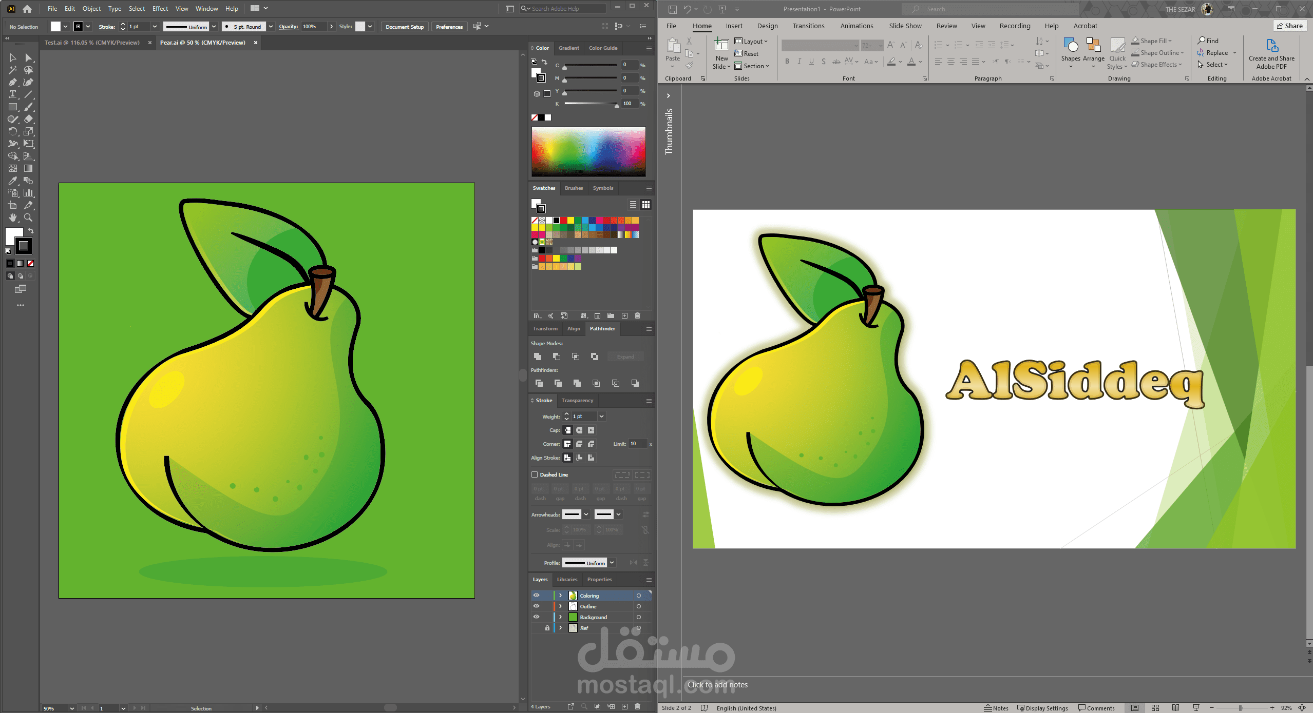The height and width of the screenshot is (713, 1313).
Task: Click the Document Setup button
Action: click(405, 27)
